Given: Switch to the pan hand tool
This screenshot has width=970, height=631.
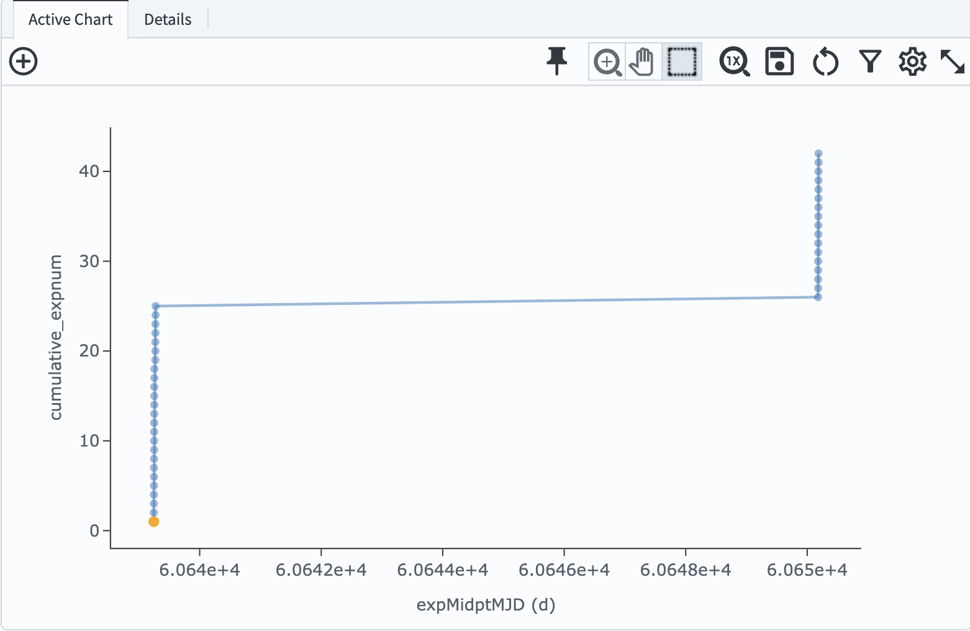Looking at the screenshot, I should tap(643, 61).
